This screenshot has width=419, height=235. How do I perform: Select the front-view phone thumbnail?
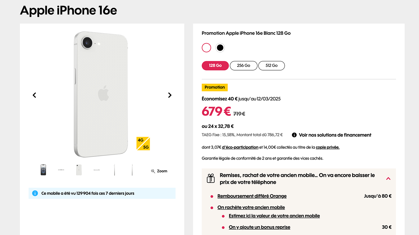coord(43,170)
